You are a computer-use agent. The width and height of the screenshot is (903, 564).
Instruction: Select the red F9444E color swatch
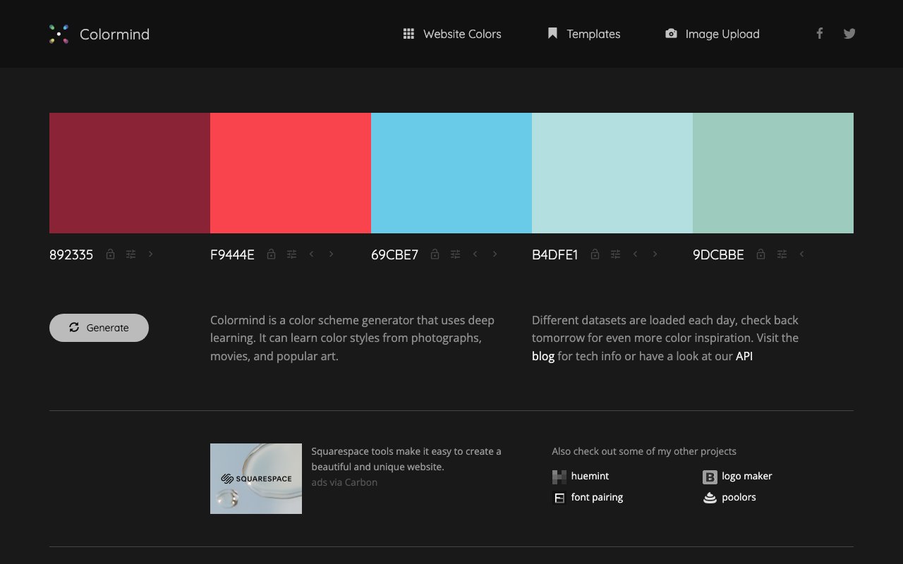tap(291, 173)
